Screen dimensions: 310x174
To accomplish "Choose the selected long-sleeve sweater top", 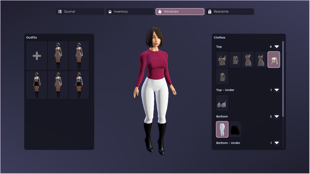I will tap(274, 60).
